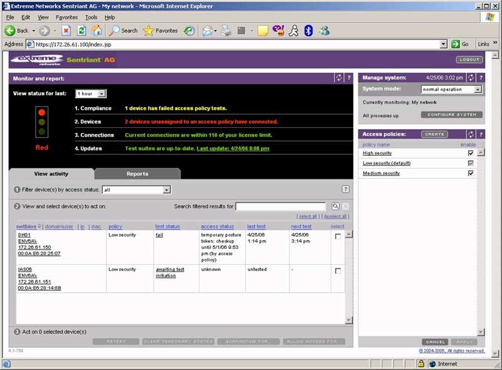Screen dimensions: 502x370
Task: Open help for Manage system panel
Action: 481,78
